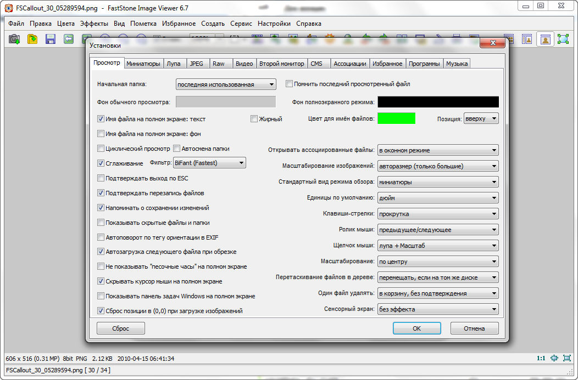Click the 1:1 actual size icon
The width and height of the screenshot is (578, 380).
coord(541,358)
